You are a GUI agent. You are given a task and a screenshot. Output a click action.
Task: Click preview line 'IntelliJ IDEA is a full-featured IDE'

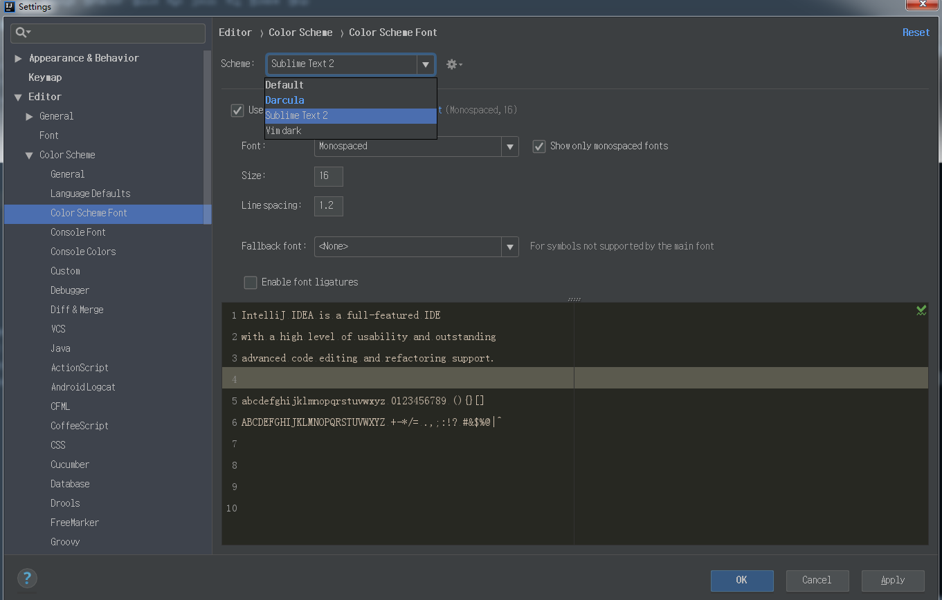(341, 315)
